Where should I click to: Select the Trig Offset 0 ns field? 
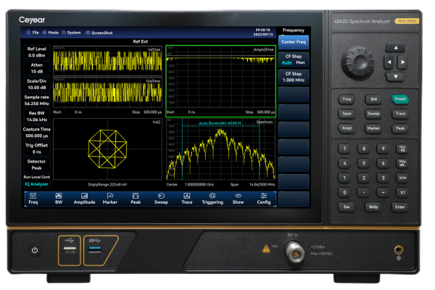37,149
